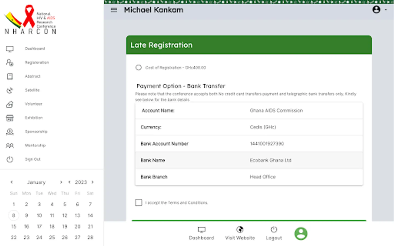The width and height of the screenshot is (394, 246).
Task: Open the Abstract sidebar icon
Action: [10, 77]
